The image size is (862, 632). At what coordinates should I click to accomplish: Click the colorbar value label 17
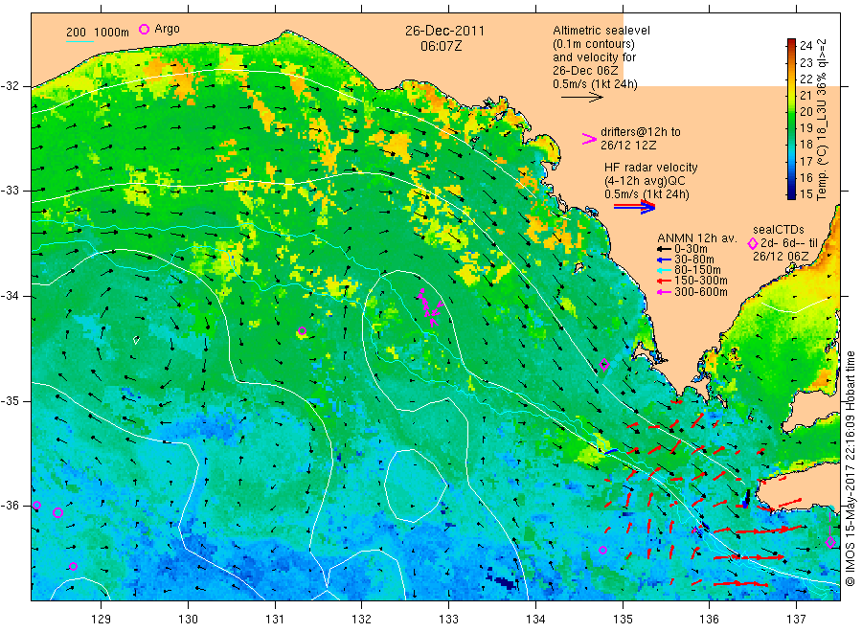point(805,161)
